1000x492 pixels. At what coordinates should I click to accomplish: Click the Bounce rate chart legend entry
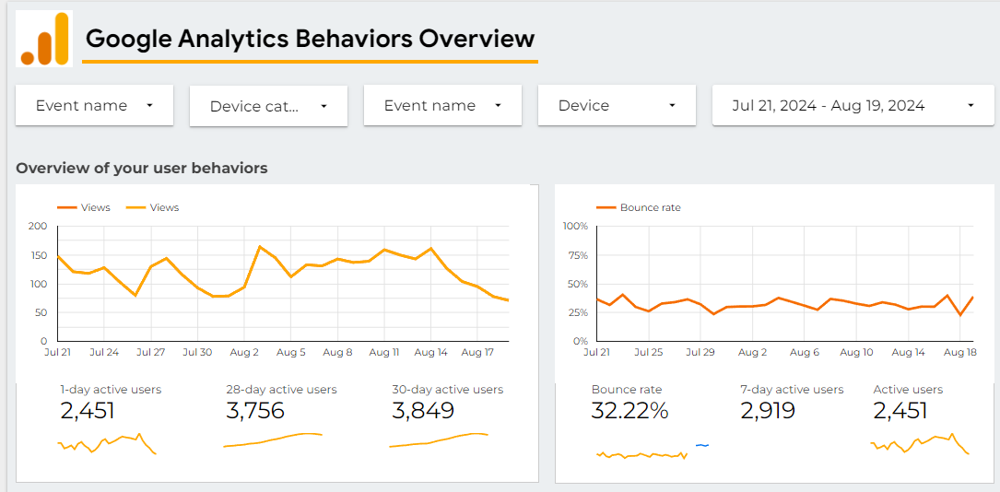click(x=639, y=207)
